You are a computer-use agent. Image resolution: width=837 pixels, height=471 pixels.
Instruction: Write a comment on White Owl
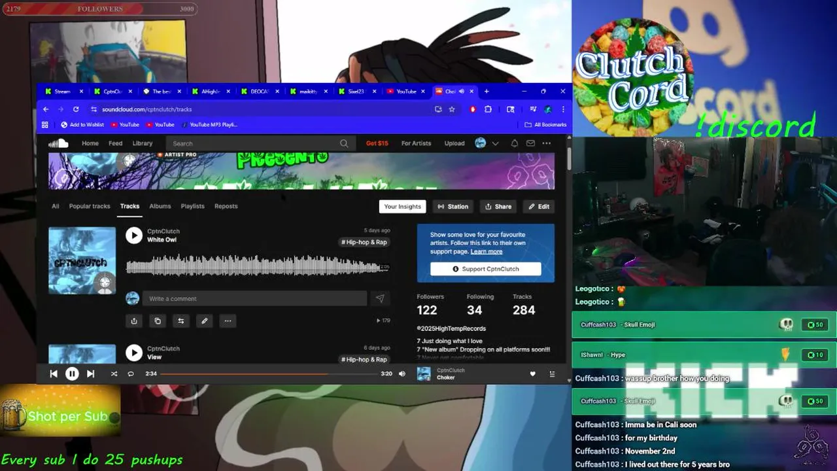click(x=254, y=298)
